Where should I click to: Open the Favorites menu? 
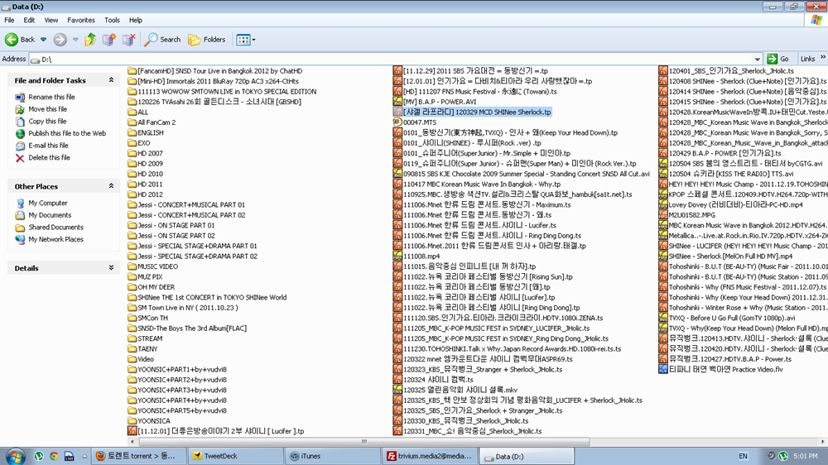pyautogui.click(x=81, y=20)
